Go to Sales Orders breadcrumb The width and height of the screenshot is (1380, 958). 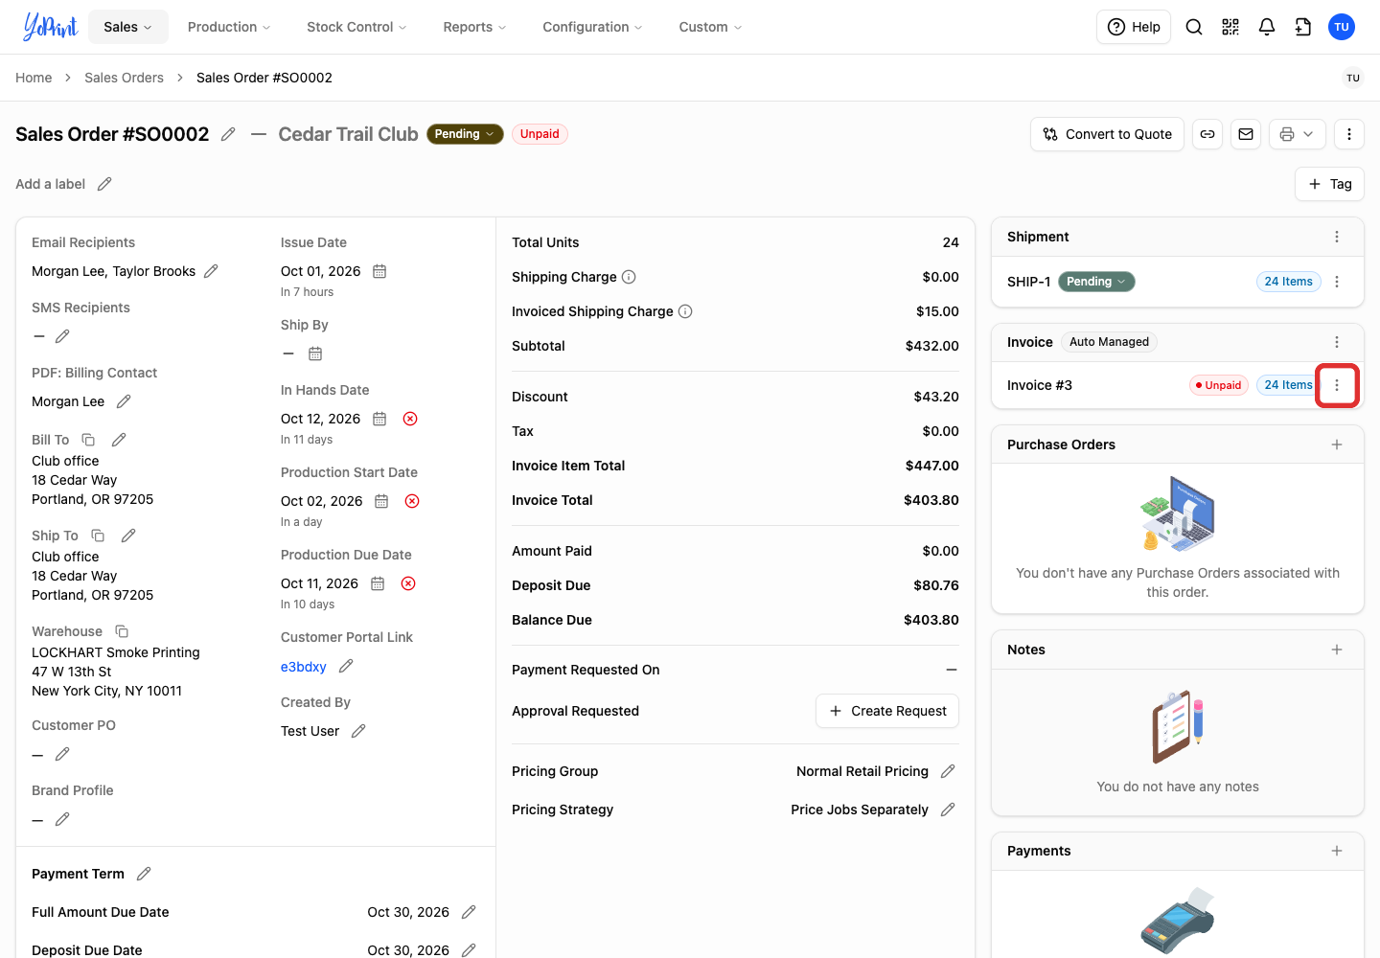click(124, 78)
